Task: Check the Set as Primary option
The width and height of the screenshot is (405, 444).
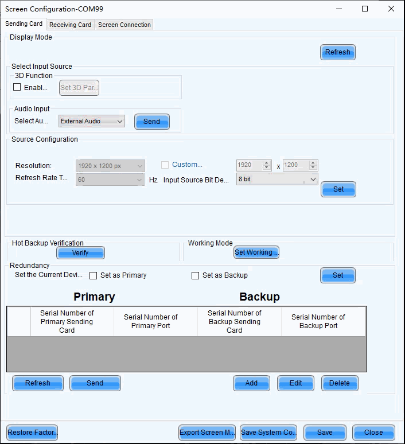Action: click(x=94, y=275)
